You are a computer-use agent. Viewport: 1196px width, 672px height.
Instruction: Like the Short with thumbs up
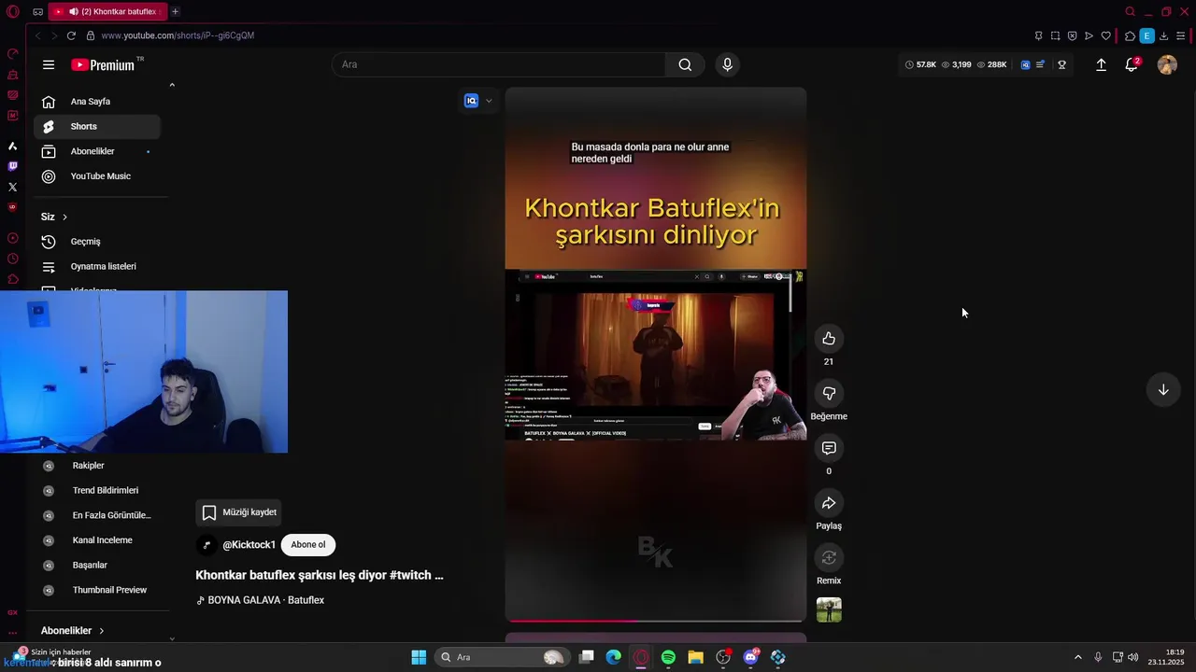[x=829, y=339]
